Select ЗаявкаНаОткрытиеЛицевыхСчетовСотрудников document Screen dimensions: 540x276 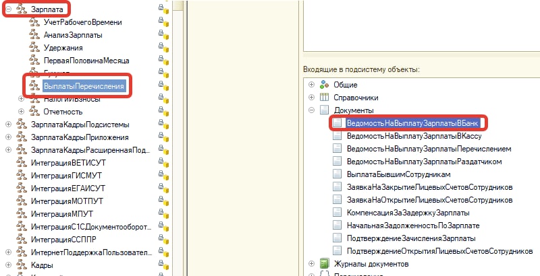pos(430,200)
